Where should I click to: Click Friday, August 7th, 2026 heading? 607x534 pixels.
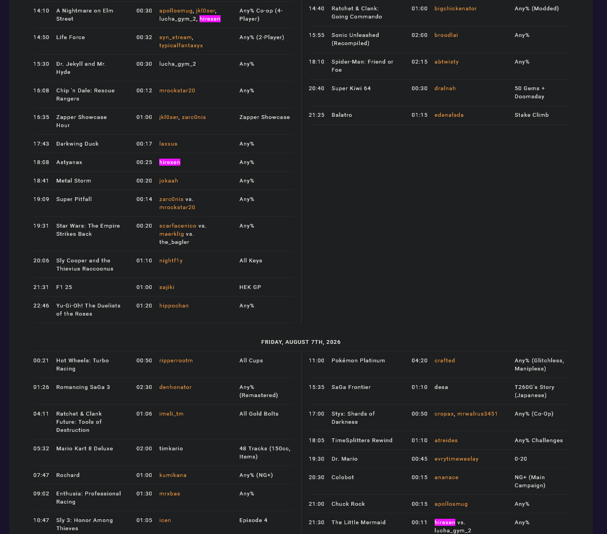(301, 342)
